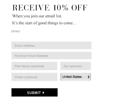132x100 pixels.
Task: Click the RECEIVE 10% OFF heading
Action: tap(50, 8)
